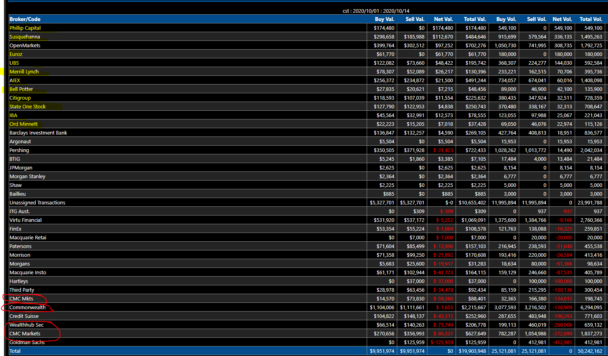
Task: Click Hartleys sell value $37,000
Action: coord(415,281)
